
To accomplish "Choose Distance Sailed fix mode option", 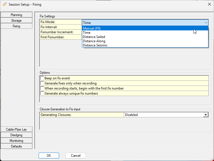I will click(x=94, y=37).
